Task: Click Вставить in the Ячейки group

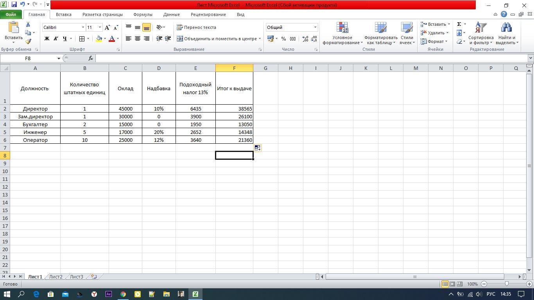Action: click(435, 24)
